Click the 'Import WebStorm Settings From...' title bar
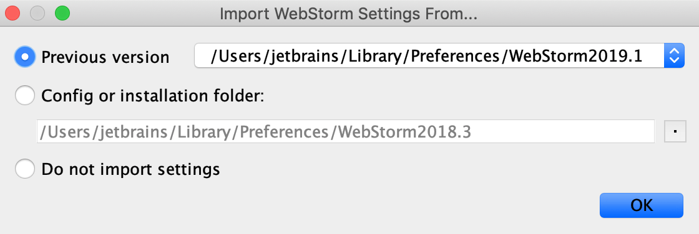Viewport: 699px width, 234px height. click(x=349, y=14)
